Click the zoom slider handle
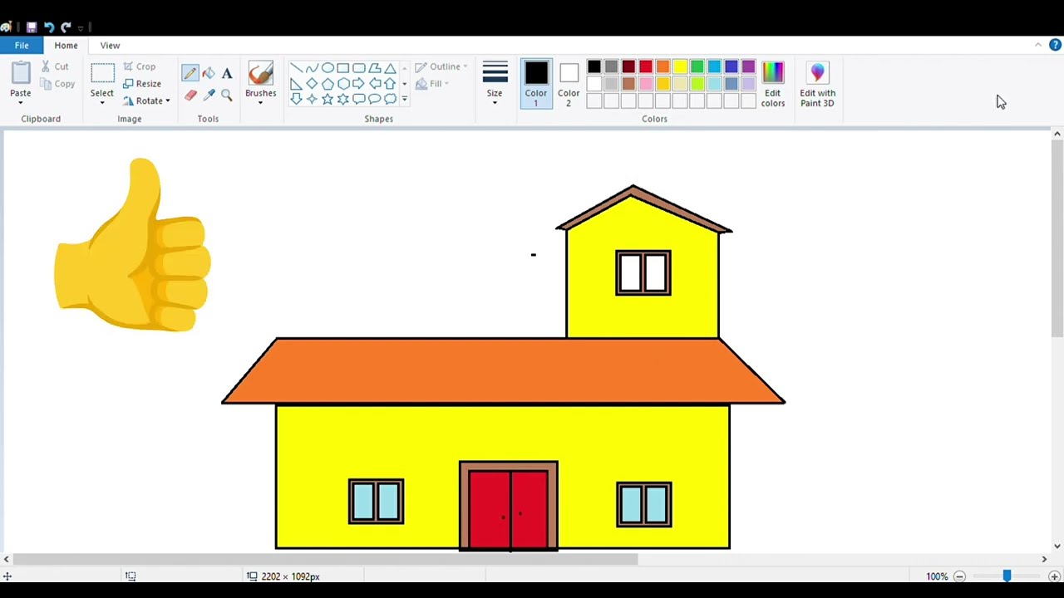Viewport: 1064px width, 598px height. [1007, 576]
